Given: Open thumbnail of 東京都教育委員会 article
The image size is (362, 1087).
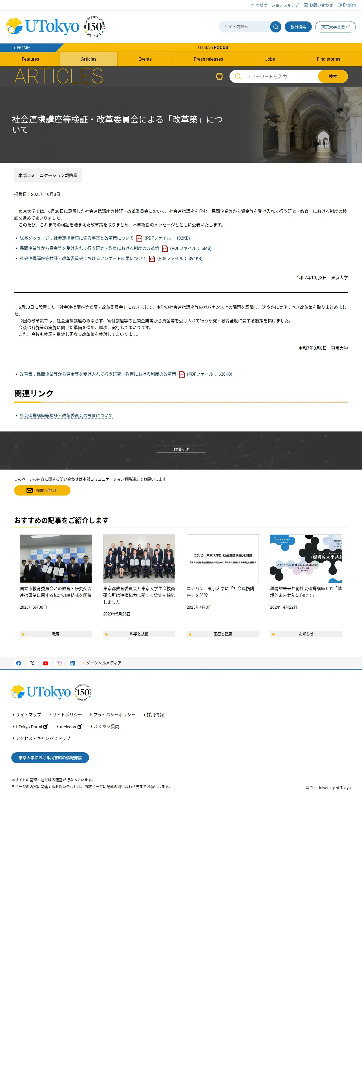Looking at the screenshot, I should point(139,559).
